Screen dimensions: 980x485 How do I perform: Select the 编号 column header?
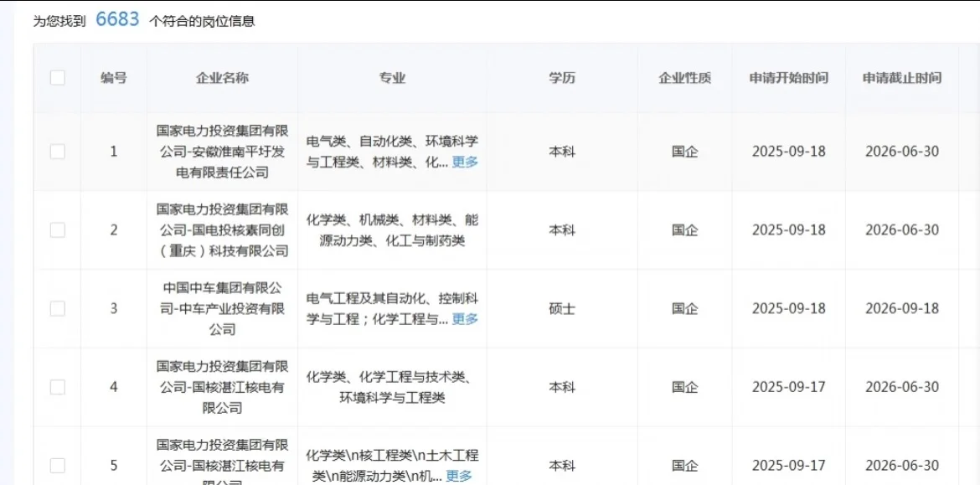tap(114, 77)
